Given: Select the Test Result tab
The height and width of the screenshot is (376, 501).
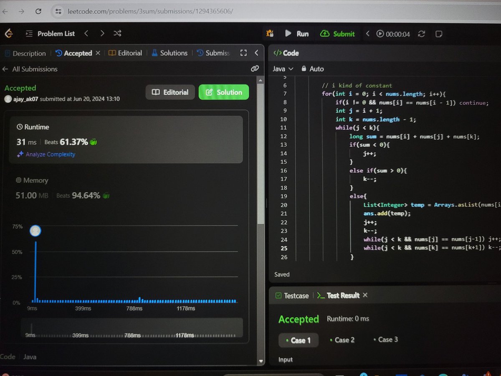Looking at the screenshot, I should pos(339,295).
